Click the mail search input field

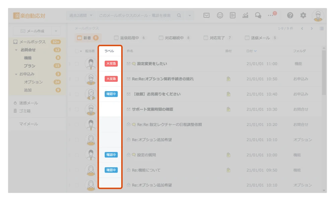(136, 15)
